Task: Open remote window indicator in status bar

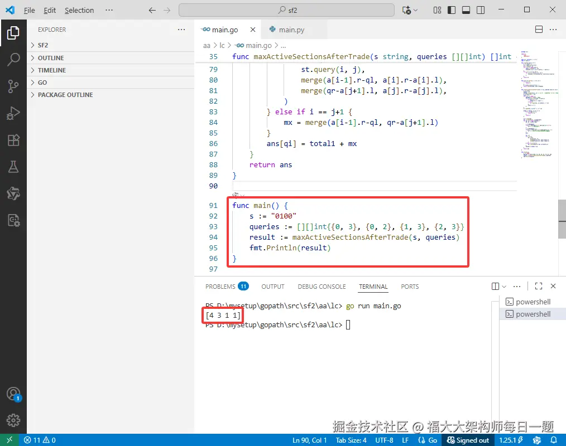Action: (x=9, y=440)
